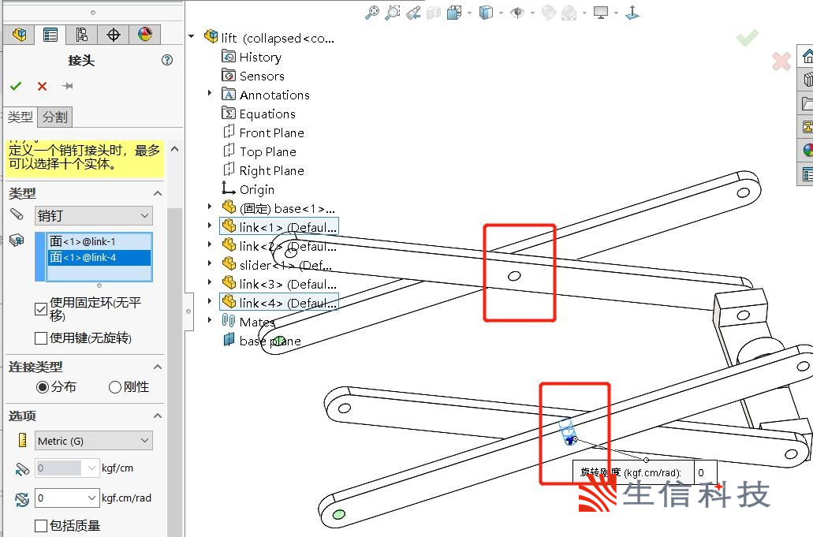Click the rotational stiffness icon
The width and height of the screenshot is (813, 537).
pos(22,499)
